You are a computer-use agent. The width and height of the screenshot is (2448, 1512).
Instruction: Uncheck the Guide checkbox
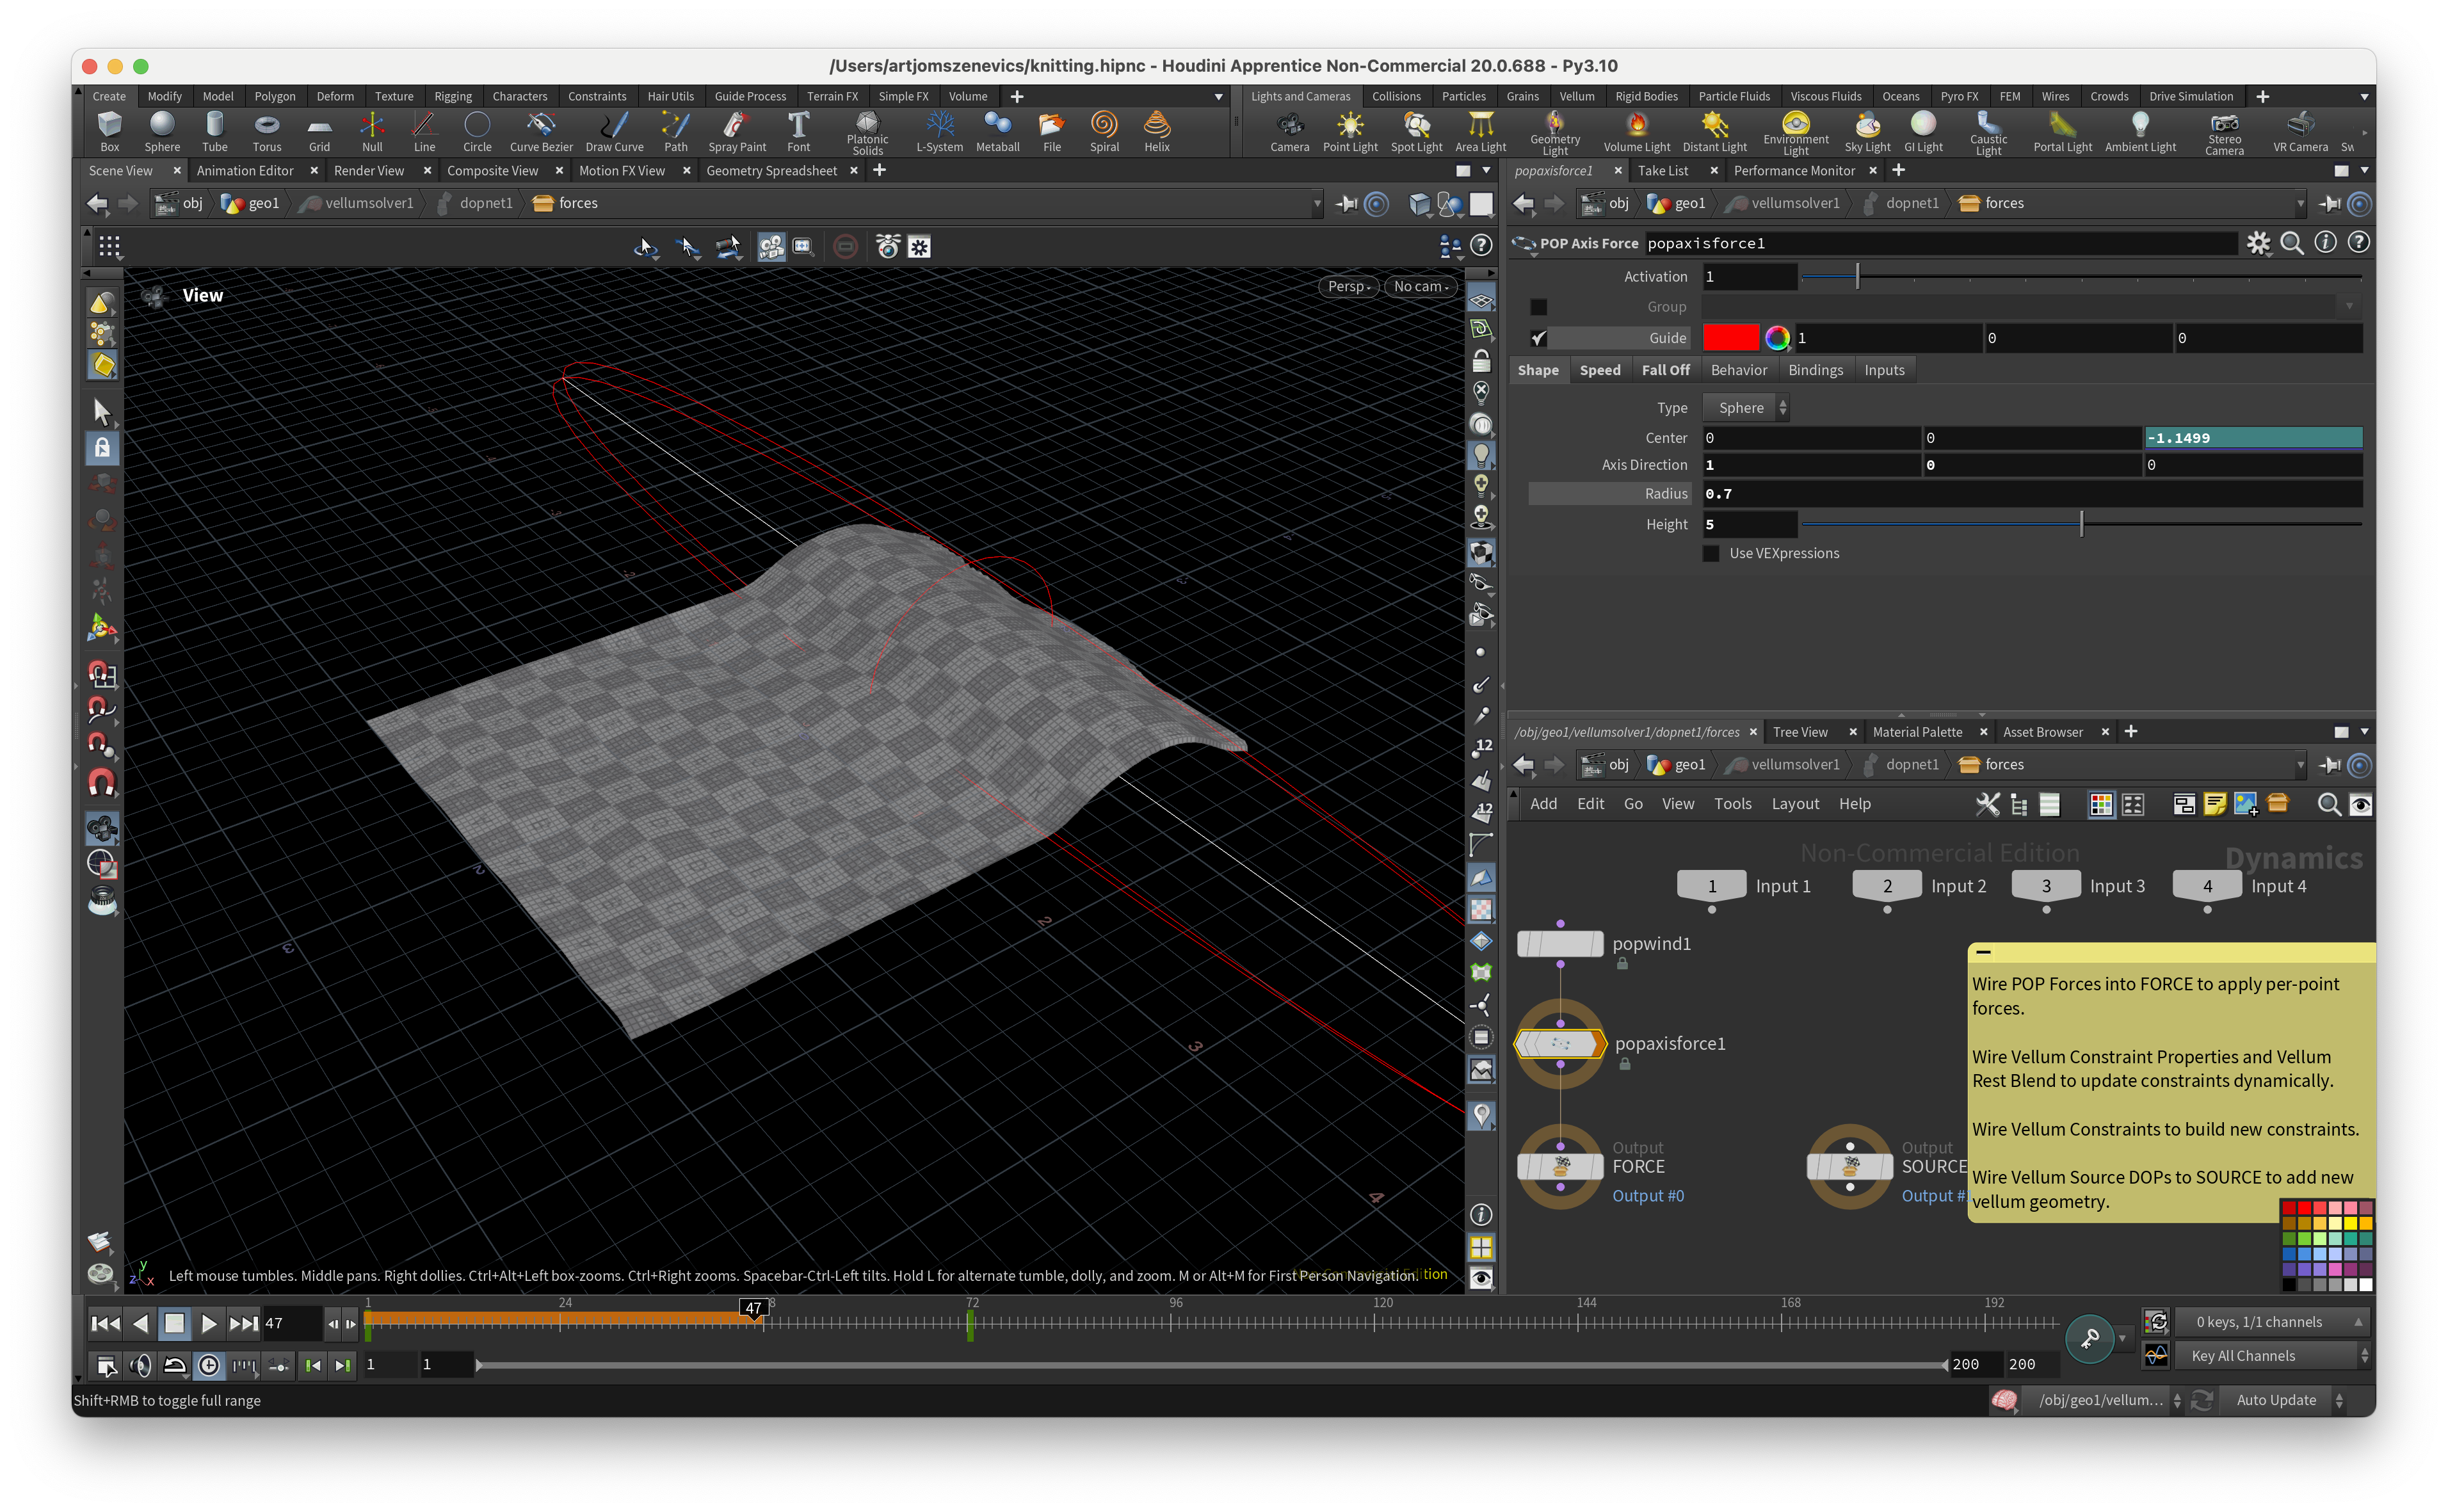[1538, 338]
